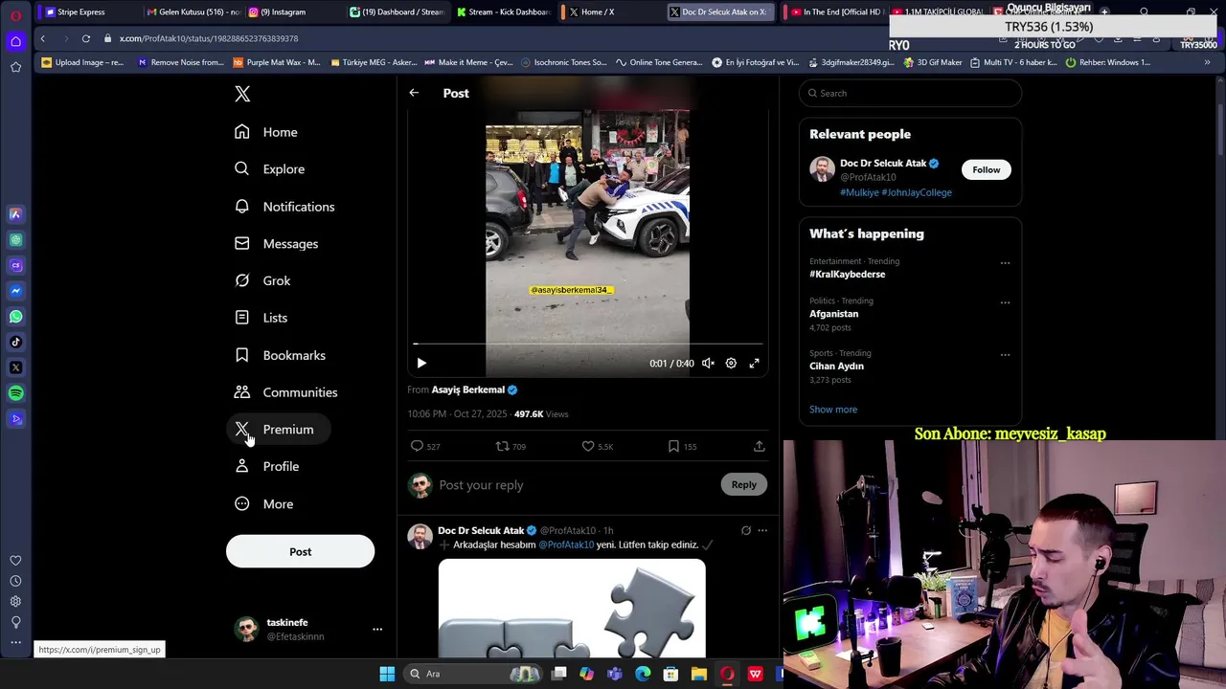
Task: Go back with the Post arrow
Action: click(414, 93)
